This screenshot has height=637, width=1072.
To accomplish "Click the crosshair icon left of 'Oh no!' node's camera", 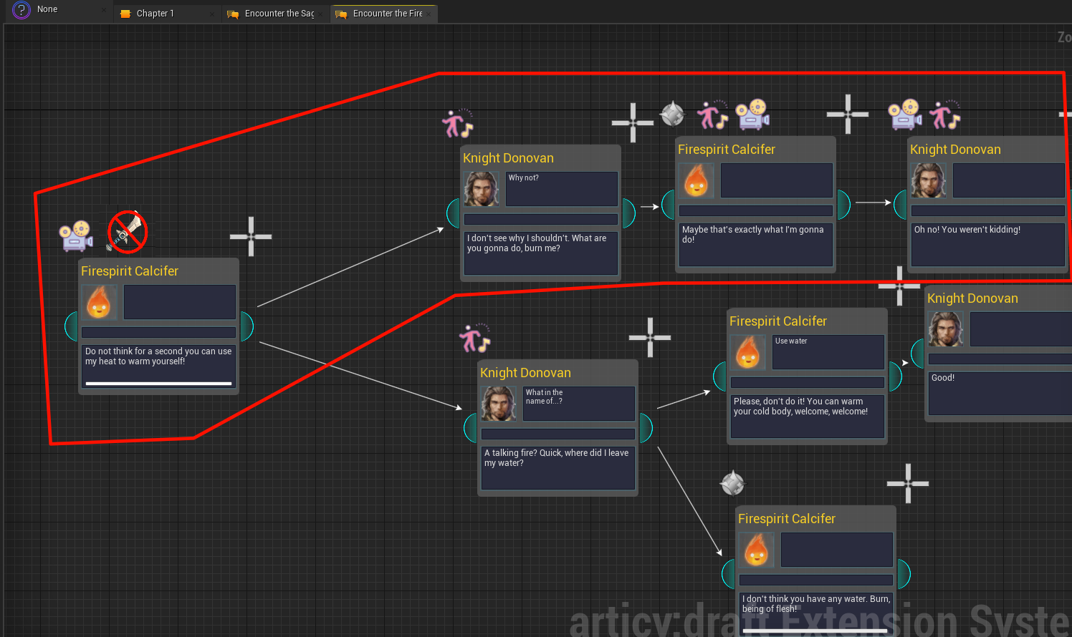I will 848,114.
